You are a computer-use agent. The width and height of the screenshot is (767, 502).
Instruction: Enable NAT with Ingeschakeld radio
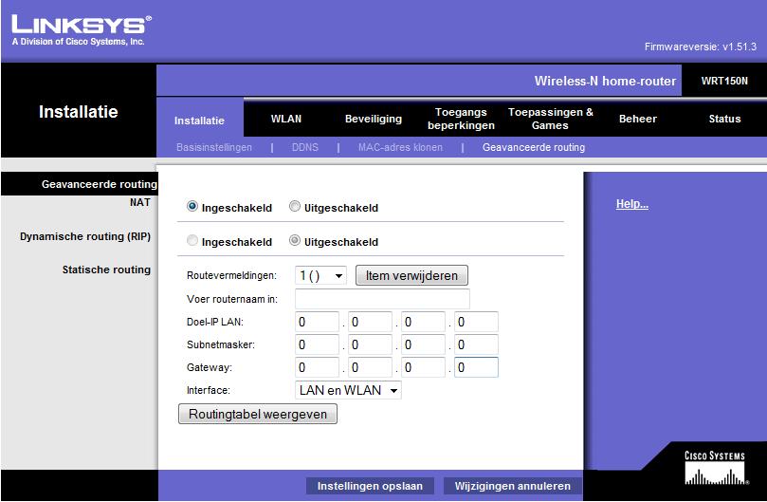pos(192,207)
